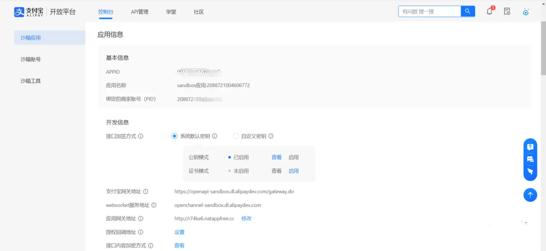Click the APPID label
The width and height of the screenshot is (546, 251).
click(x=113, y=72)
